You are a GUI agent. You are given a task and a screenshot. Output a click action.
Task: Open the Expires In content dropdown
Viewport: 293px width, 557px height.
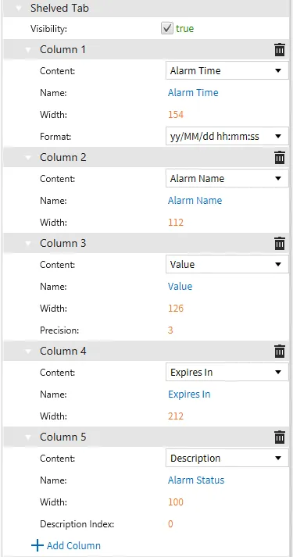click(x=227, y=373)
